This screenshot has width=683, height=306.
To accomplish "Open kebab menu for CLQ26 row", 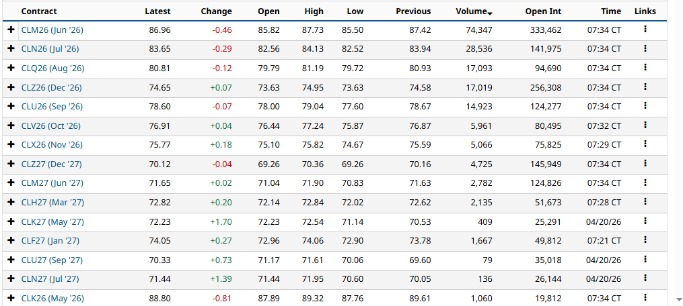I will pyautogui.click(x=645, y=67).
